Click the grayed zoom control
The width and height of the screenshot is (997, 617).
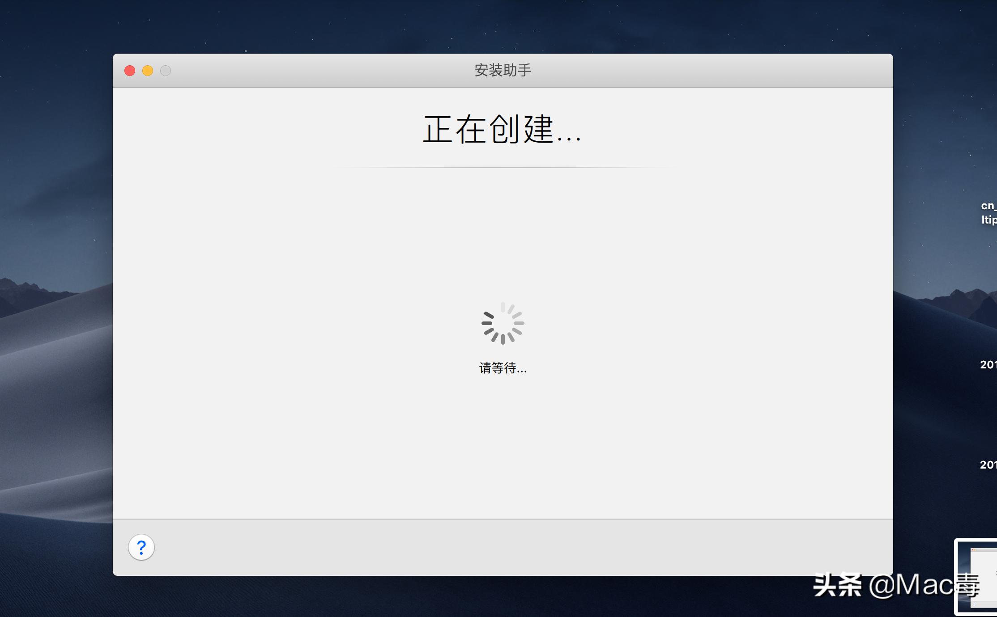(x=165, y=70)
